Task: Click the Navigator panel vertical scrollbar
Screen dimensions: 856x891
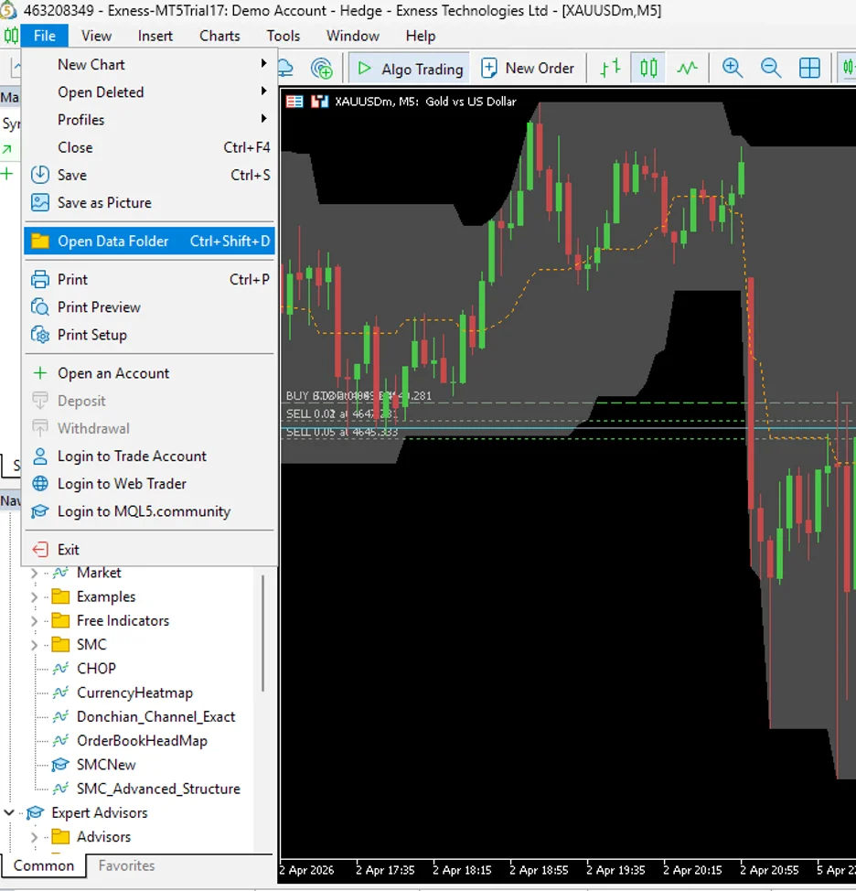Action: (264, 631)
